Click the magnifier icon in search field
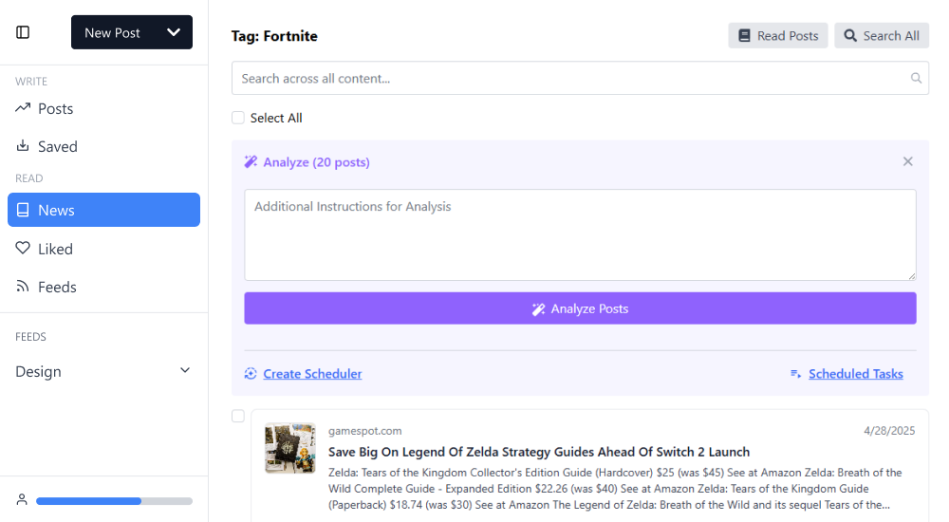 tap(916, 79)
